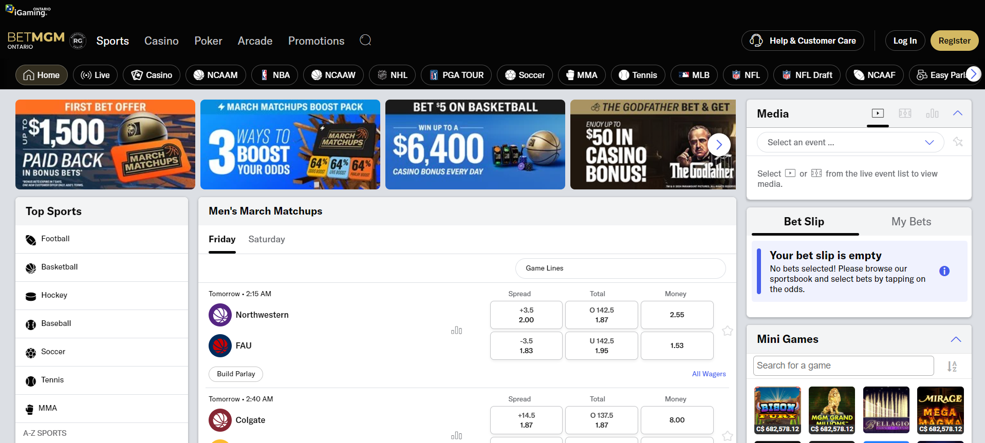This screenshot has width=985, height=443.
Task: Show bet slip info icon
Action: [944, 271]
